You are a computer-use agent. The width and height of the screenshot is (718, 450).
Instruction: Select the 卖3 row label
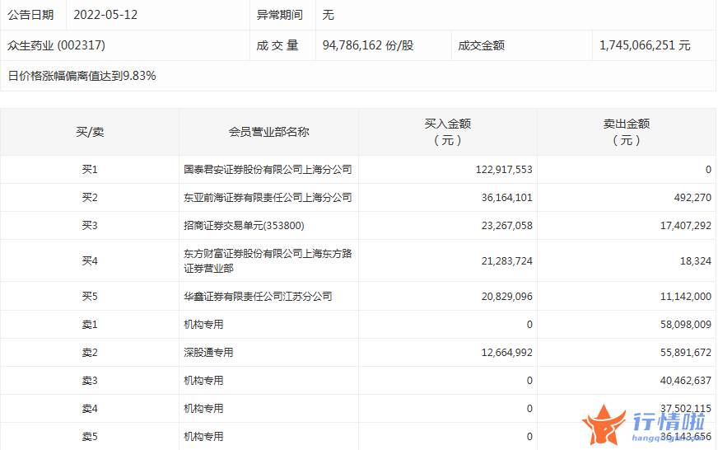pyautogui.click(x=90, y=380)
